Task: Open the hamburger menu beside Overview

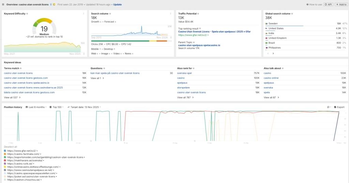Action: (x=3, y=4)
